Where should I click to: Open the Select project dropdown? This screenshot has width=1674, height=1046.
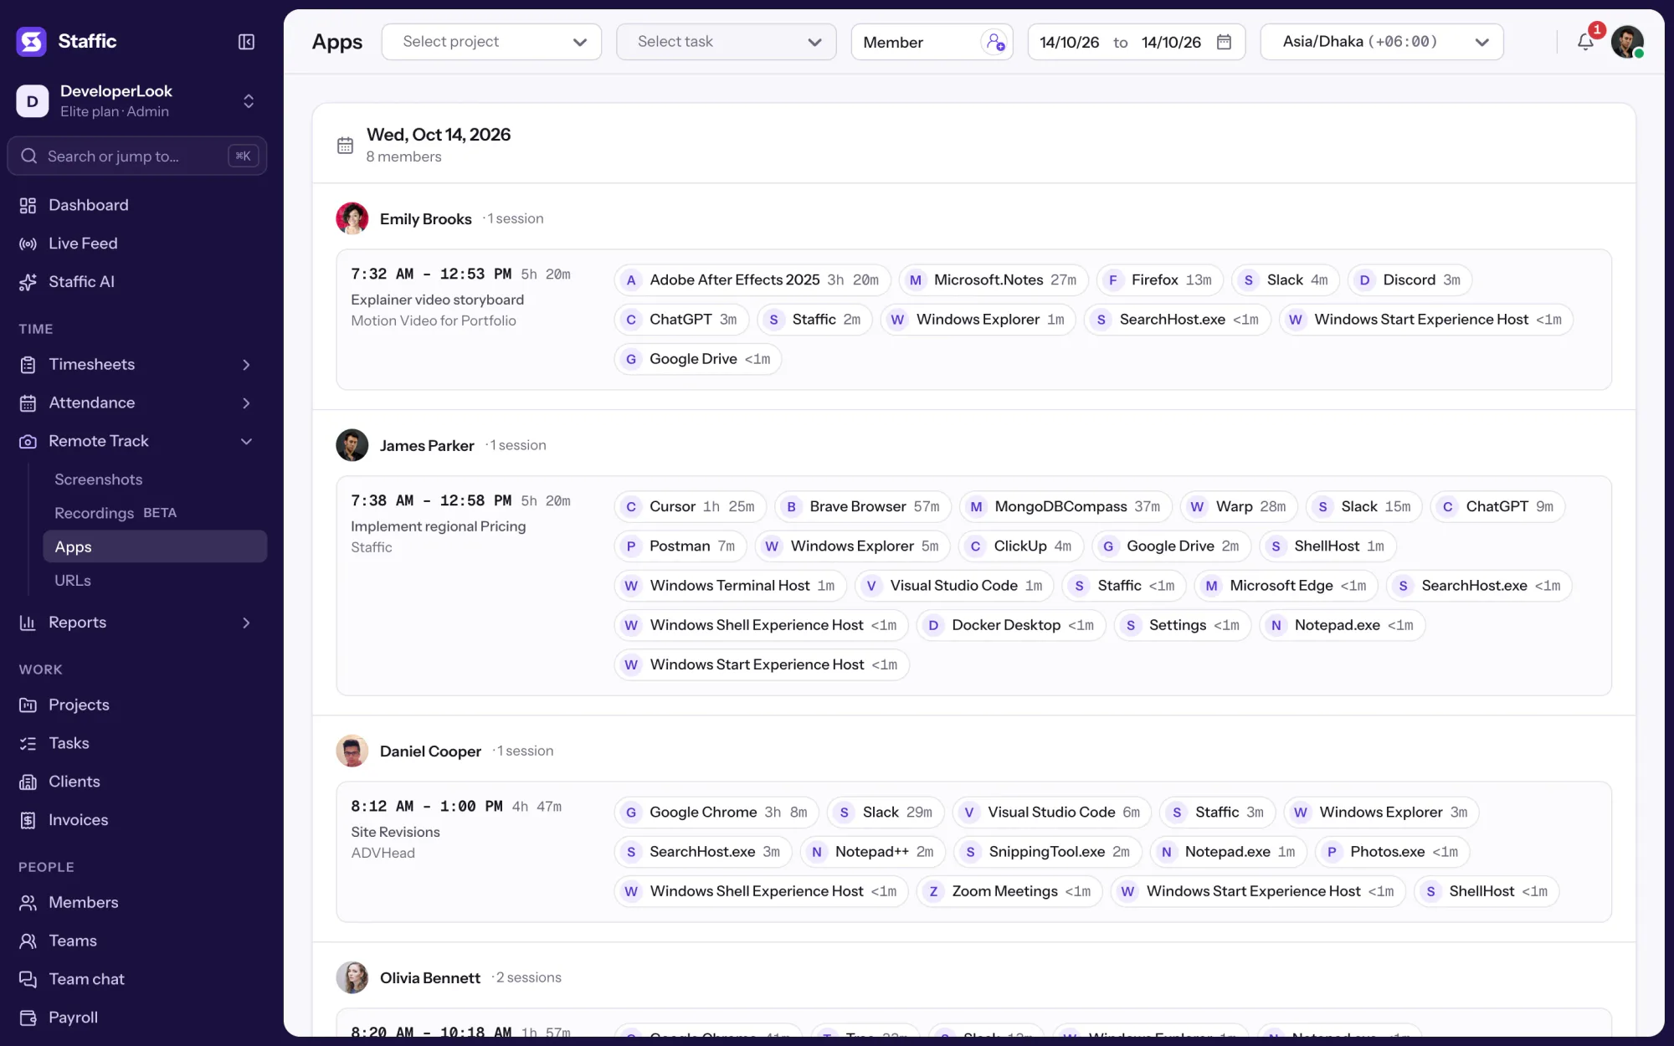(491, 42)
